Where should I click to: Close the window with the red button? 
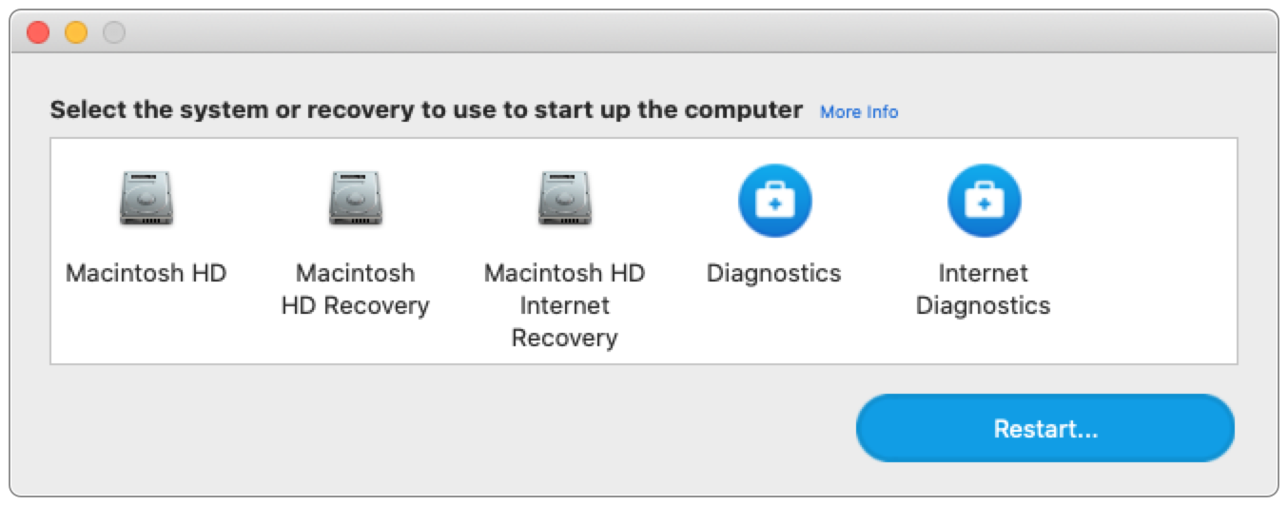click(x=38, y=33)
